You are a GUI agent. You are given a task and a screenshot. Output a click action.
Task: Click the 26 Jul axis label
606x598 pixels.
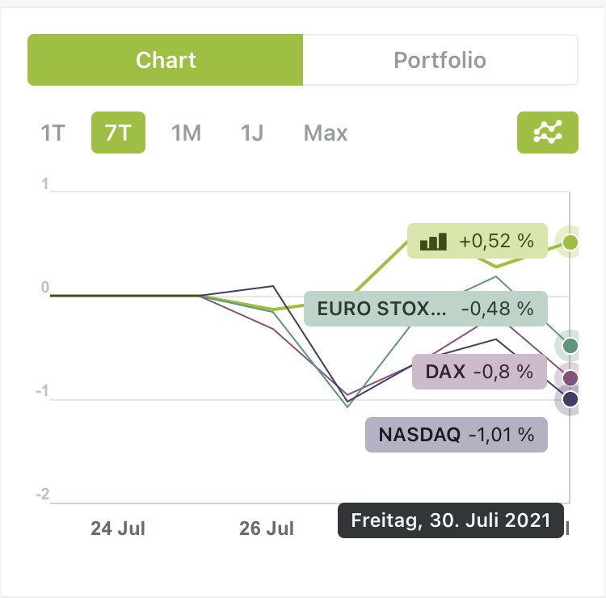267,529
